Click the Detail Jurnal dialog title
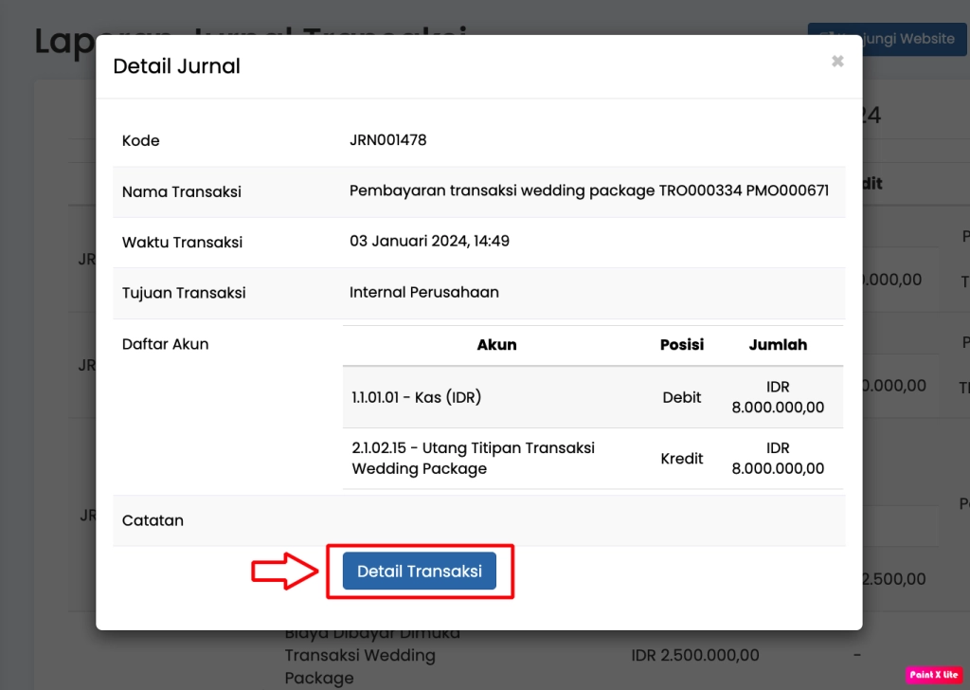Viewport: 970px width, 690px height. click(x=176, y=66)
